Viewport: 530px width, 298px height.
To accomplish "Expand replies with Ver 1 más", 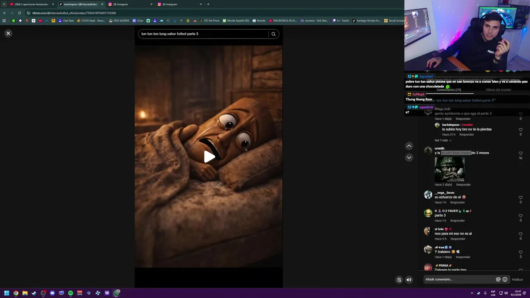I will coord(443,140).
